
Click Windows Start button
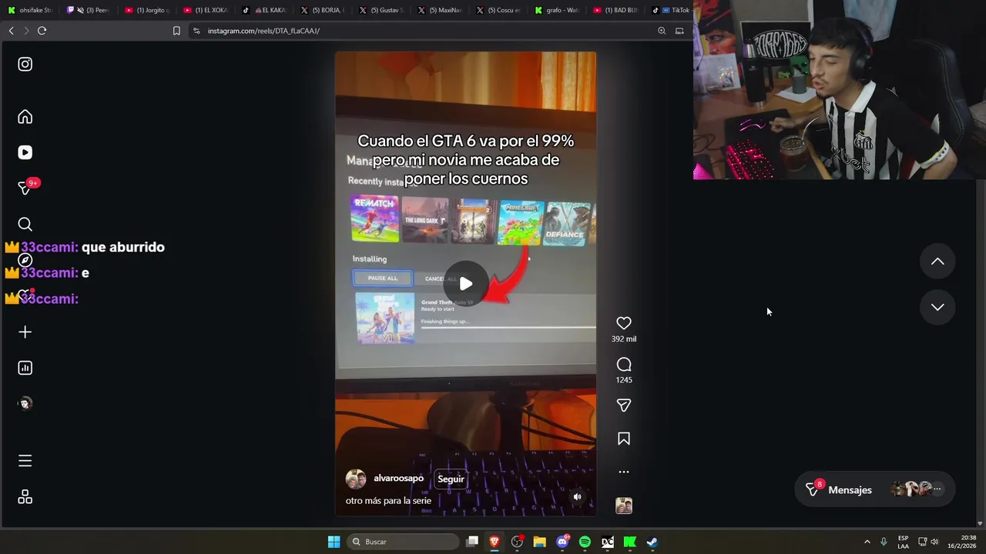pos(334,542)
